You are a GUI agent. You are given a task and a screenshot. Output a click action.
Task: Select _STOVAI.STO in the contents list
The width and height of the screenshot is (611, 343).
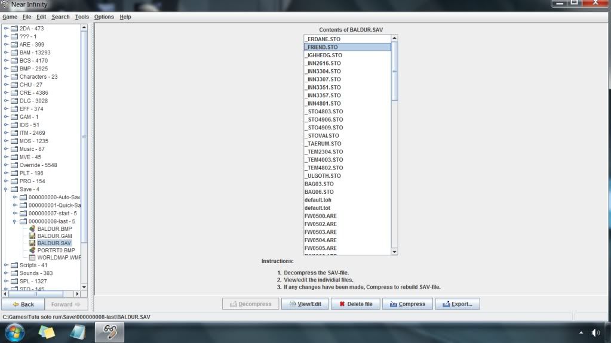click(322, 135)
